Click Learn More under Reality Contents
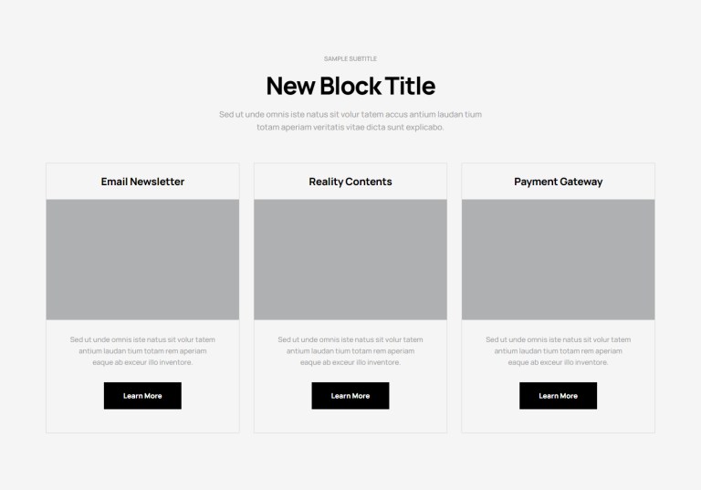701x490 pixels. pos(350,396)
